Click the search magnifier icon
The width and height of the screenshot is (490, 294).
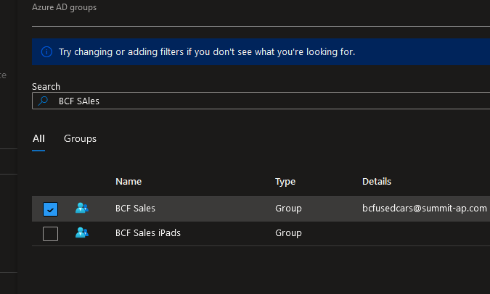(43, 101)
